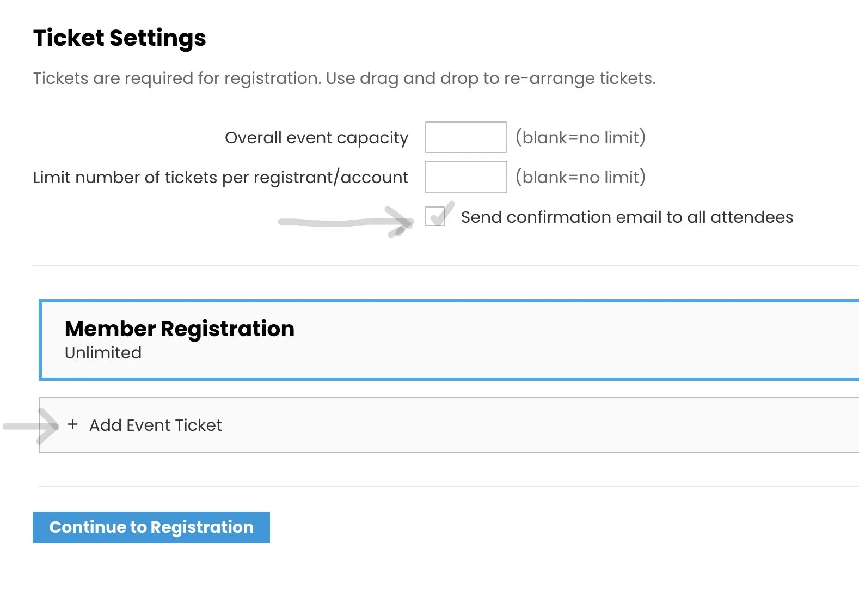Click the Member Registration title

[x=180, y=329]
